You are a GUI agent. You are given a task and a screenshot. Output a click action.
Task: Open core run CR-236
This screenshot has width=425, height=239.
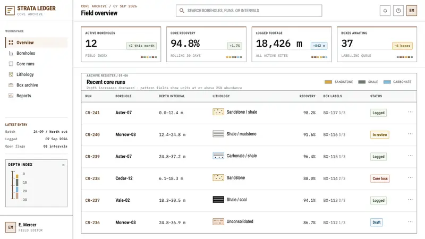tap(92, 223)
